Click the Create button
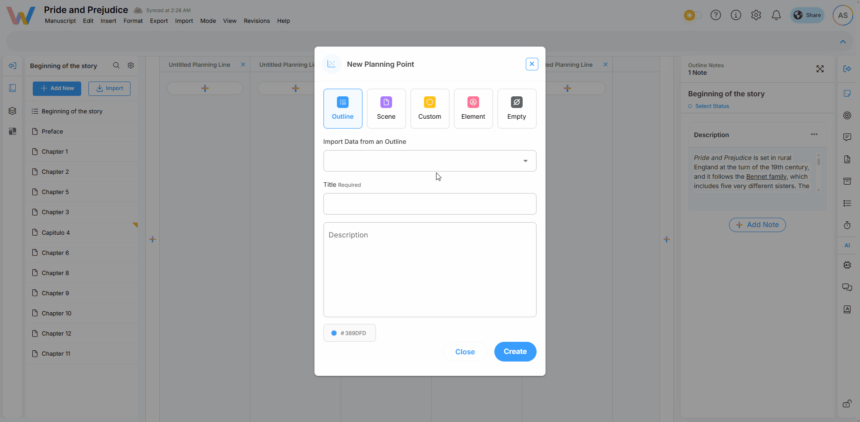The height and width of the screenshot is (422, 860). (x=515, y=352)
